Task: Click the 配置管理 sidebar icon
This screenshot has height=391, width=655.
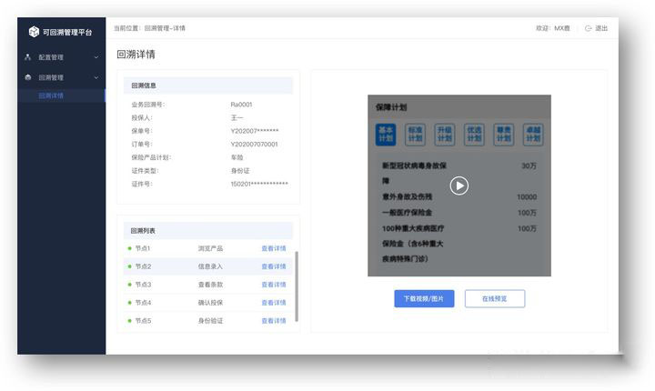Action: point(27,57)
